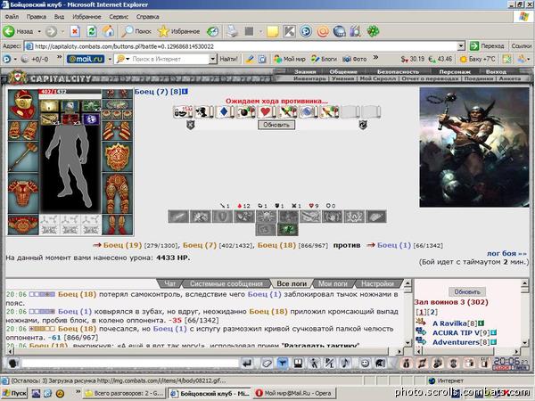The height and width of the screenshot is (401, 535).
Task: Click the money bag icon in bottom bar
Action: (x=406, y=364)
